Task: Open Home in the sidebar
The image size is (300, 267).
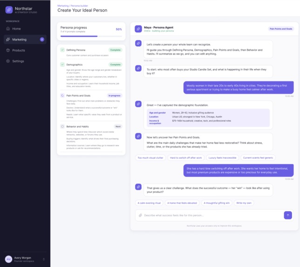Action: click(x=25, y=29)
